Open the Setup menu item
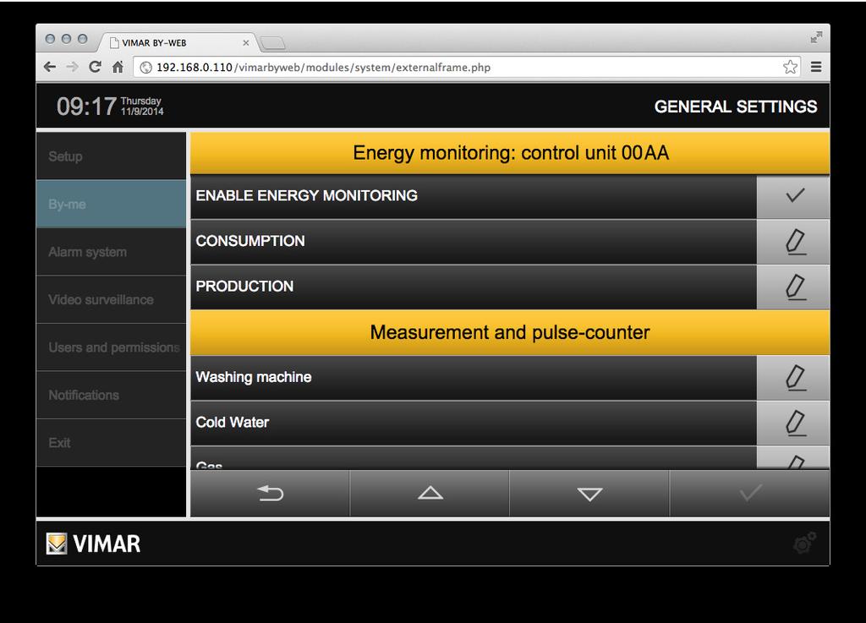 point(111,156)
